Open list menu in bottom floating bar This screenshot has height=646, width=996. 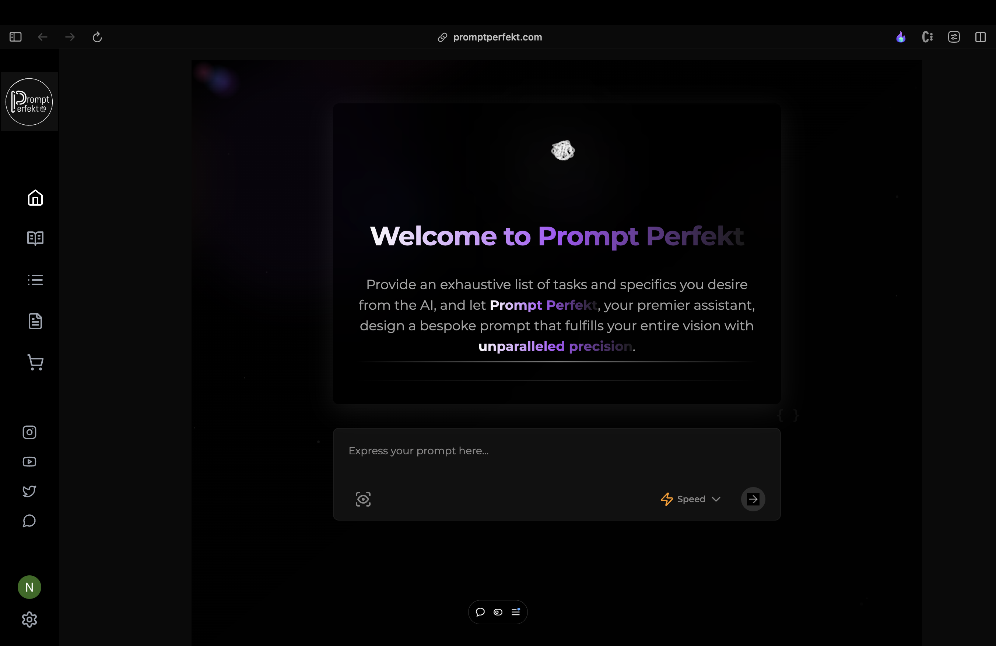516,612
